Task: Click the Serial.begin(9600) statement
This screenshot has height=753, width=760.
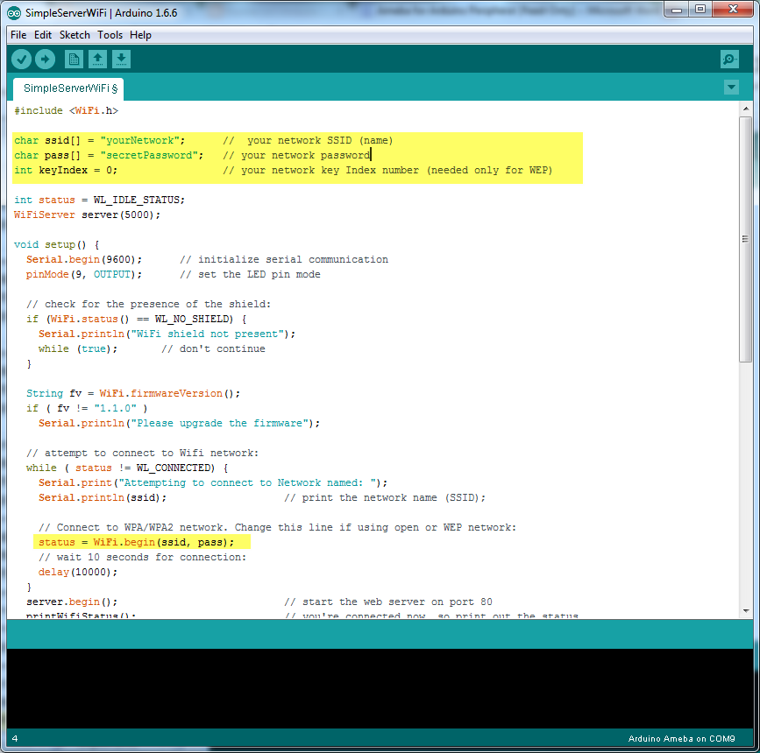Action: [x=84, y=259]
